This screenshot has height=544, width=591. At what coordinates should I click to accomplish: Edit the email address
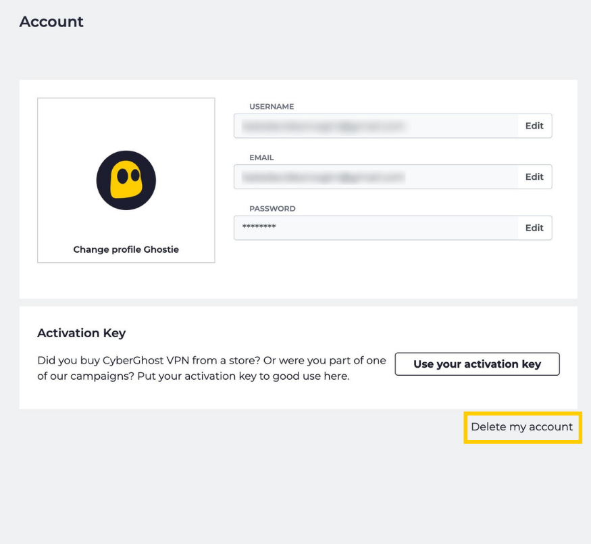534,177
